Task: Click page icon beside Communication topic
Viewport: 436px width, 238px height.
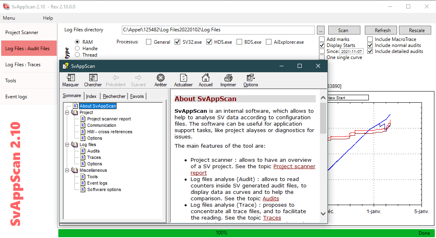Action: [82, 125]
